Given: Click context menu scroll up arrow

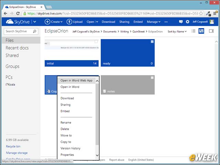Looking at the screenshot, I should [97, 81].
